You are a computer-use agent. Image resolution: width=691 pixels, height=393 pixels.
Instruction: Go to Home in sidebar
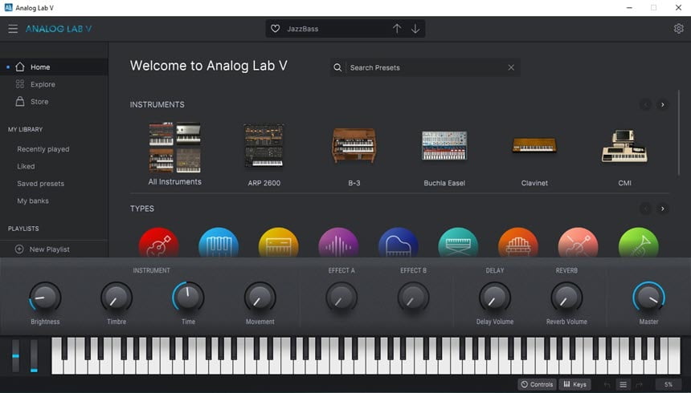[x=54, y=67]
